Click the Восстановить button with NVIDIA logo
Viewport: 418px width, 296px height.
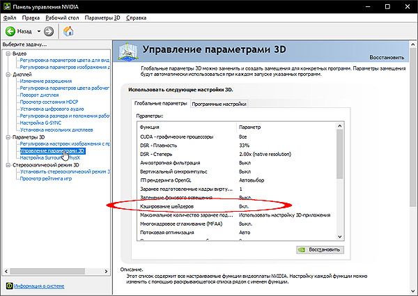(x=320, y=249)
